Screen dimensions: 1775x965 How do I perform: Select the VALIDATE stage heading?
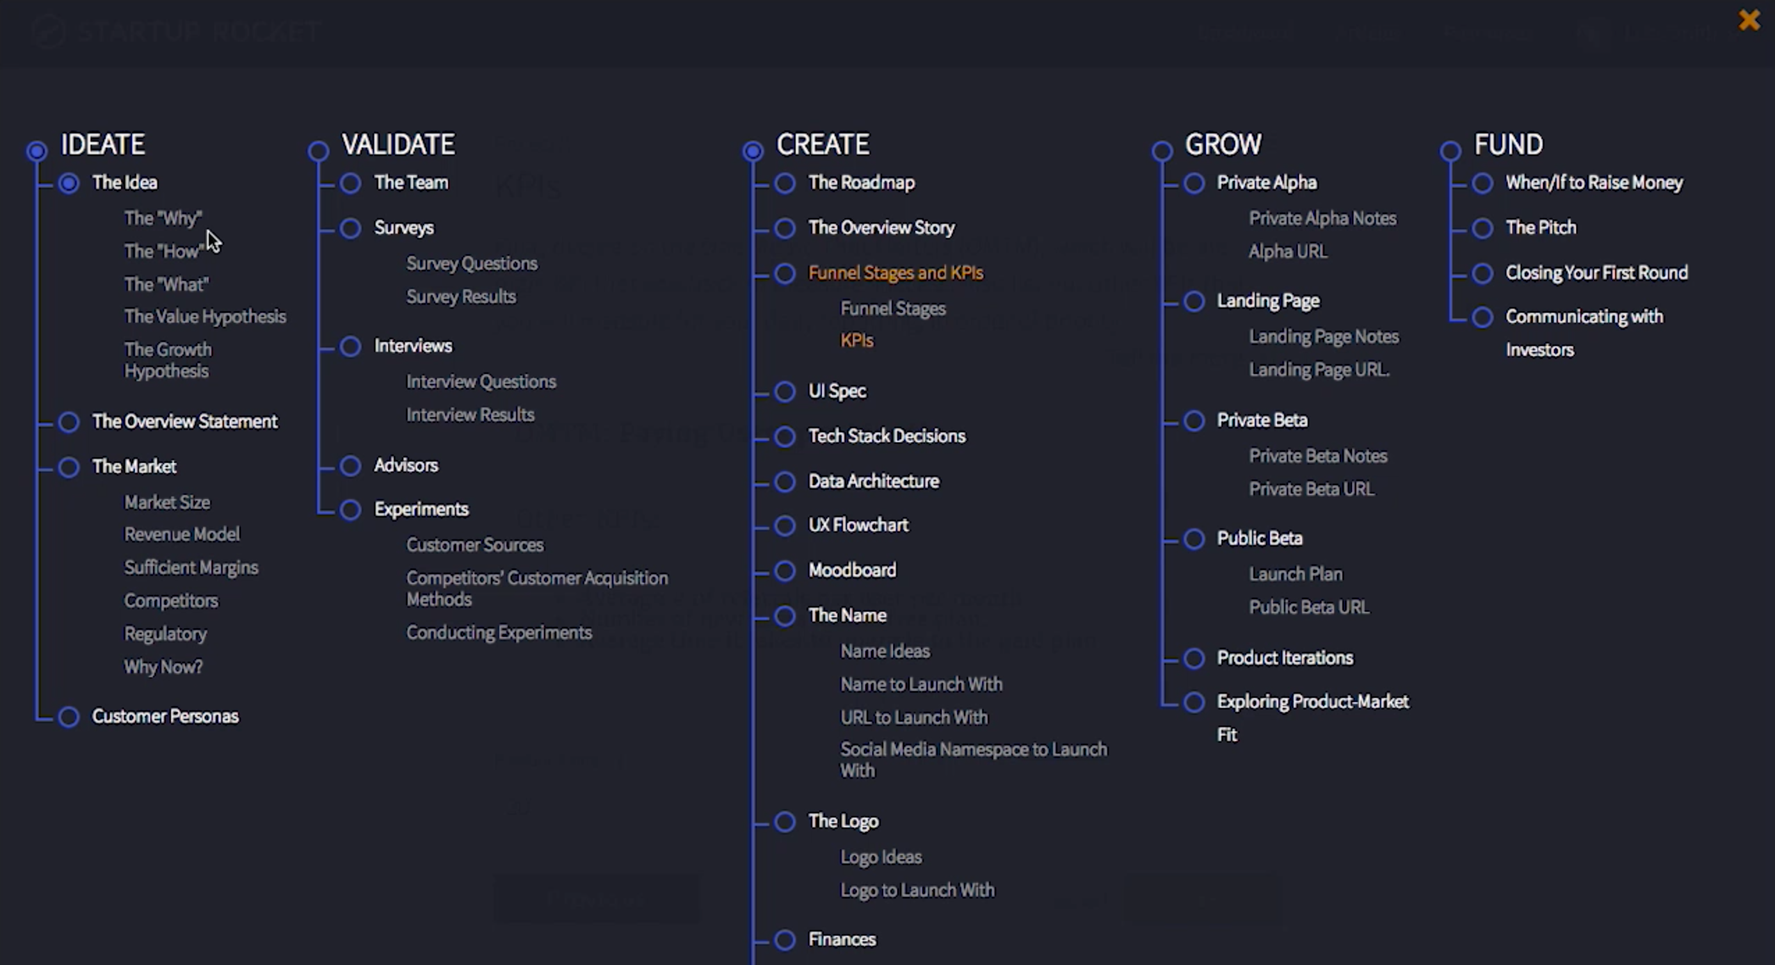[398, 145]
